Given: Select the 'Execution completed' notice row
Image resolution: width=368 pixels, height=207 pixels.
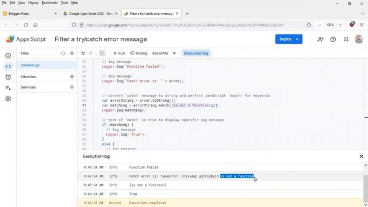Looking at the screenshot, I should point(221,203).
